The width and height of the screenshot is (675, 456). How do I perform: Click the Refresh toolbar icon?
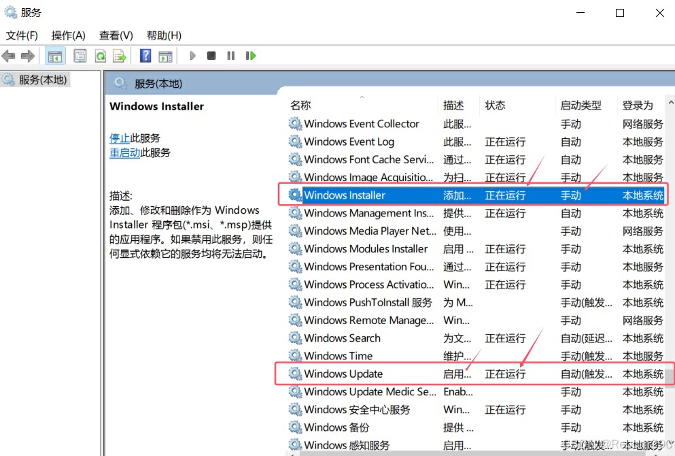(101, 56)
